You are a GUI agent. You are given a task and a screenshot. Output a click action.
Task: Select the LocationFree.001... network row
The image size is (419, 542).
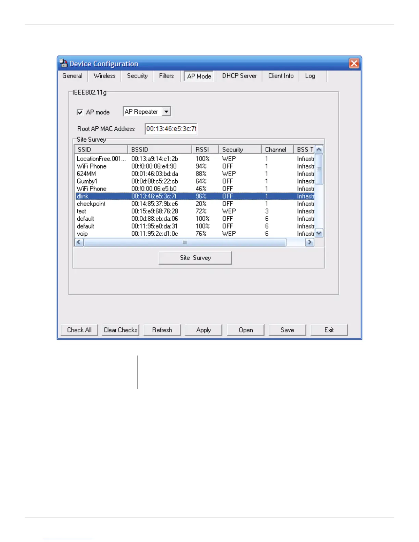(x=195, y=159)
